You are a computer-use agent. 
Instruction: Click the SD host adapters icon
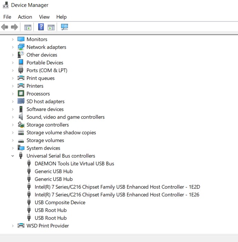coord(21,101)
